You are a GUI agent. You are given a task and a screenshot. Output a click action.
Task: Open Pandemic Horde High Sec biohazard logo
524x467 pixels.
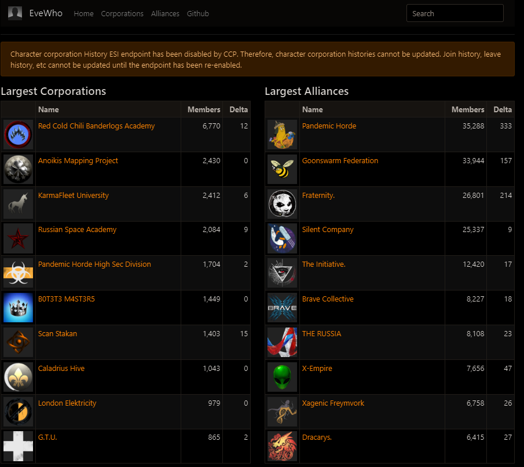[19, 273]
